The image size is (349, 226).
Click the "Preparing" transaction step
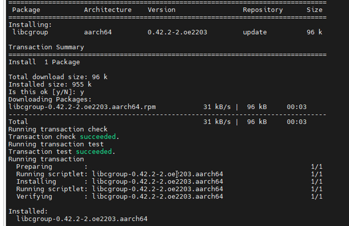coord(34,167)
